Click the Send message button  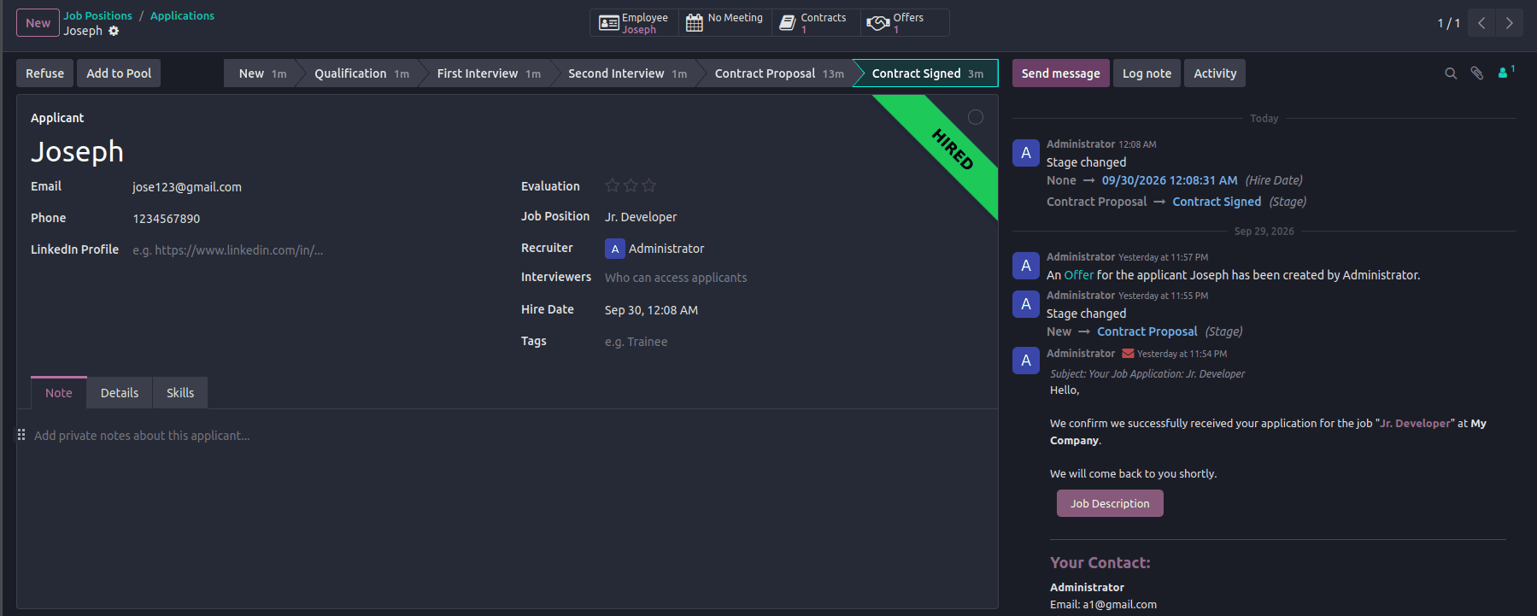pyautogui.click(x=1060, y=73)
